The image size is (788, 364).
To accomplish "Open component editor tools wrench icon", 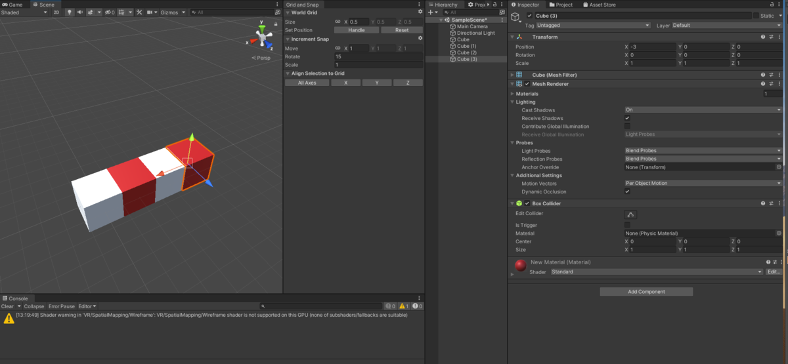I will 139,12.
